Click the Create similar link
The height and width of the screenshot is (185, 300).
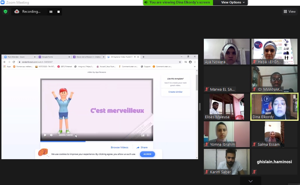coord(175,92)
